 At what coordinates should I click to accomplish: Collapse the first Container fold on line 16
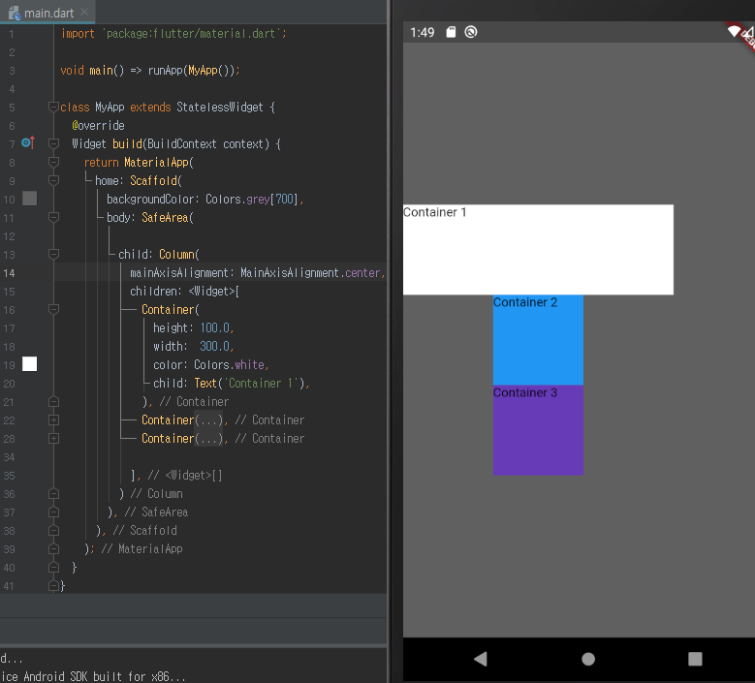[x=53, y=309]
